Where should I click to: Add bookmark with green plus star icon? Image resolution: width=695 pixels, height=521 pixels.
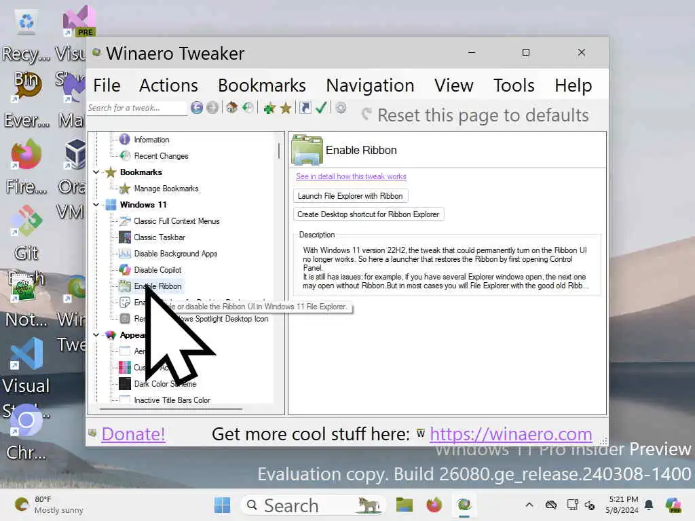[269, 108]
